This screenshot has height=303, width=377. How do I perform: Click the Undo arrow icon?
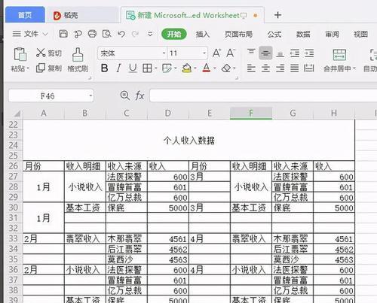tap(121, 34)
